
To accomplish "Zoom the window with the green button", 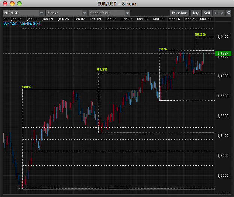I will 19,4.
